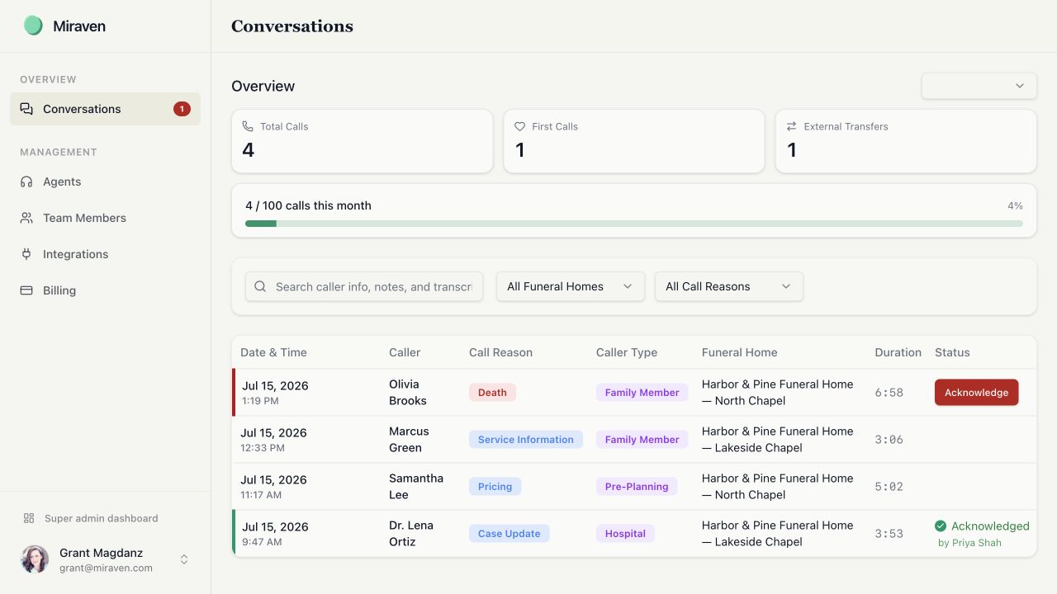Screen dimensions: 1057x594
Task: Navigate to Integrations
Action: click(105, 254)
